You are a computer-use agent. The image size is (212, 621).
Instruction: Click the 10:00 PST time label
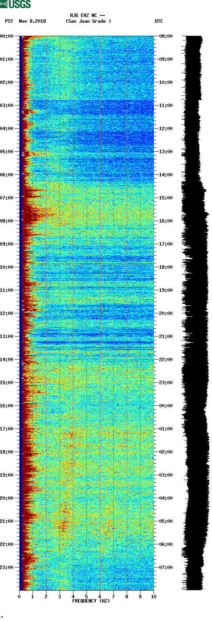click(7, 267)
